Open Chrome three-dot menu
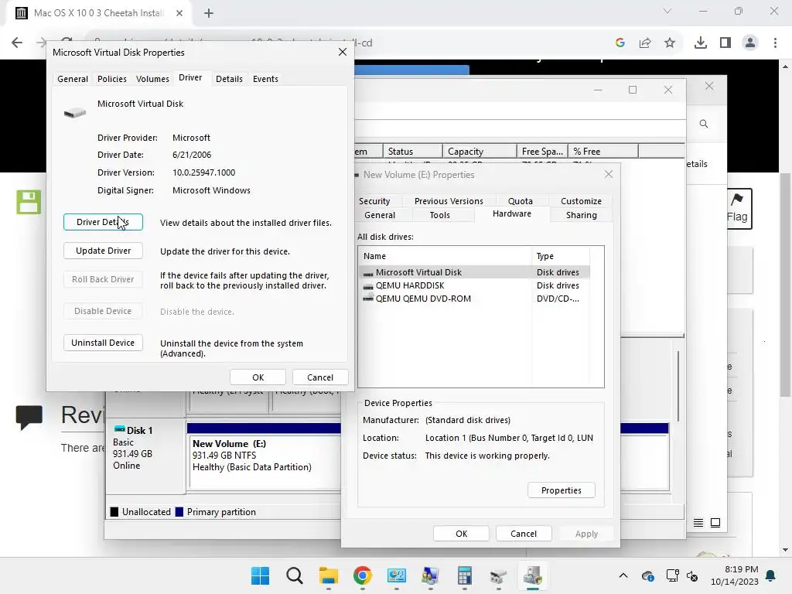The height and width of the screenshot is (594, 792). [x=775, y=43]
